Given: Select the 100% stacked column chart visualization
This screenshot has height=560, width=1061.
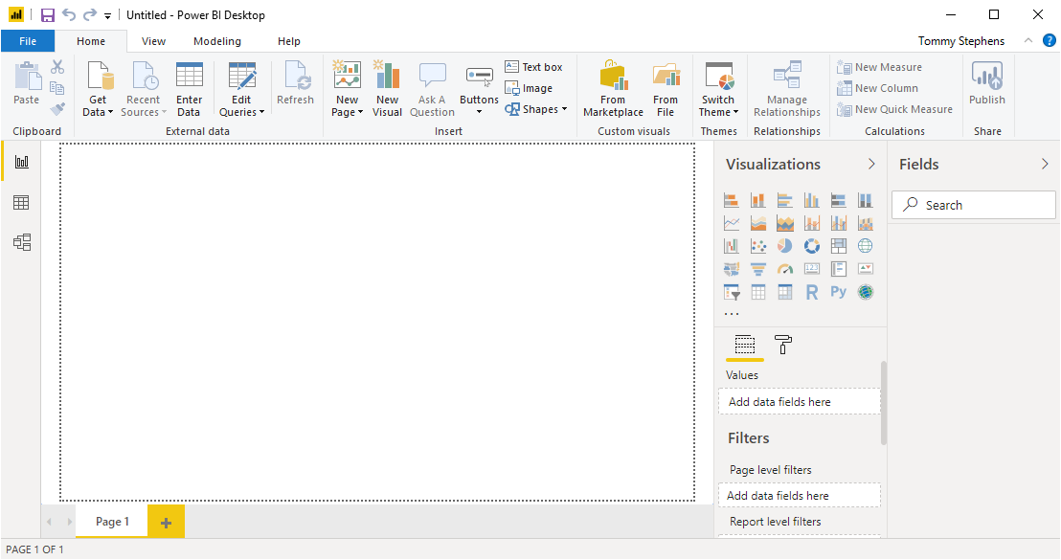Looking at the screenshot, I should (x=865, y=200).
